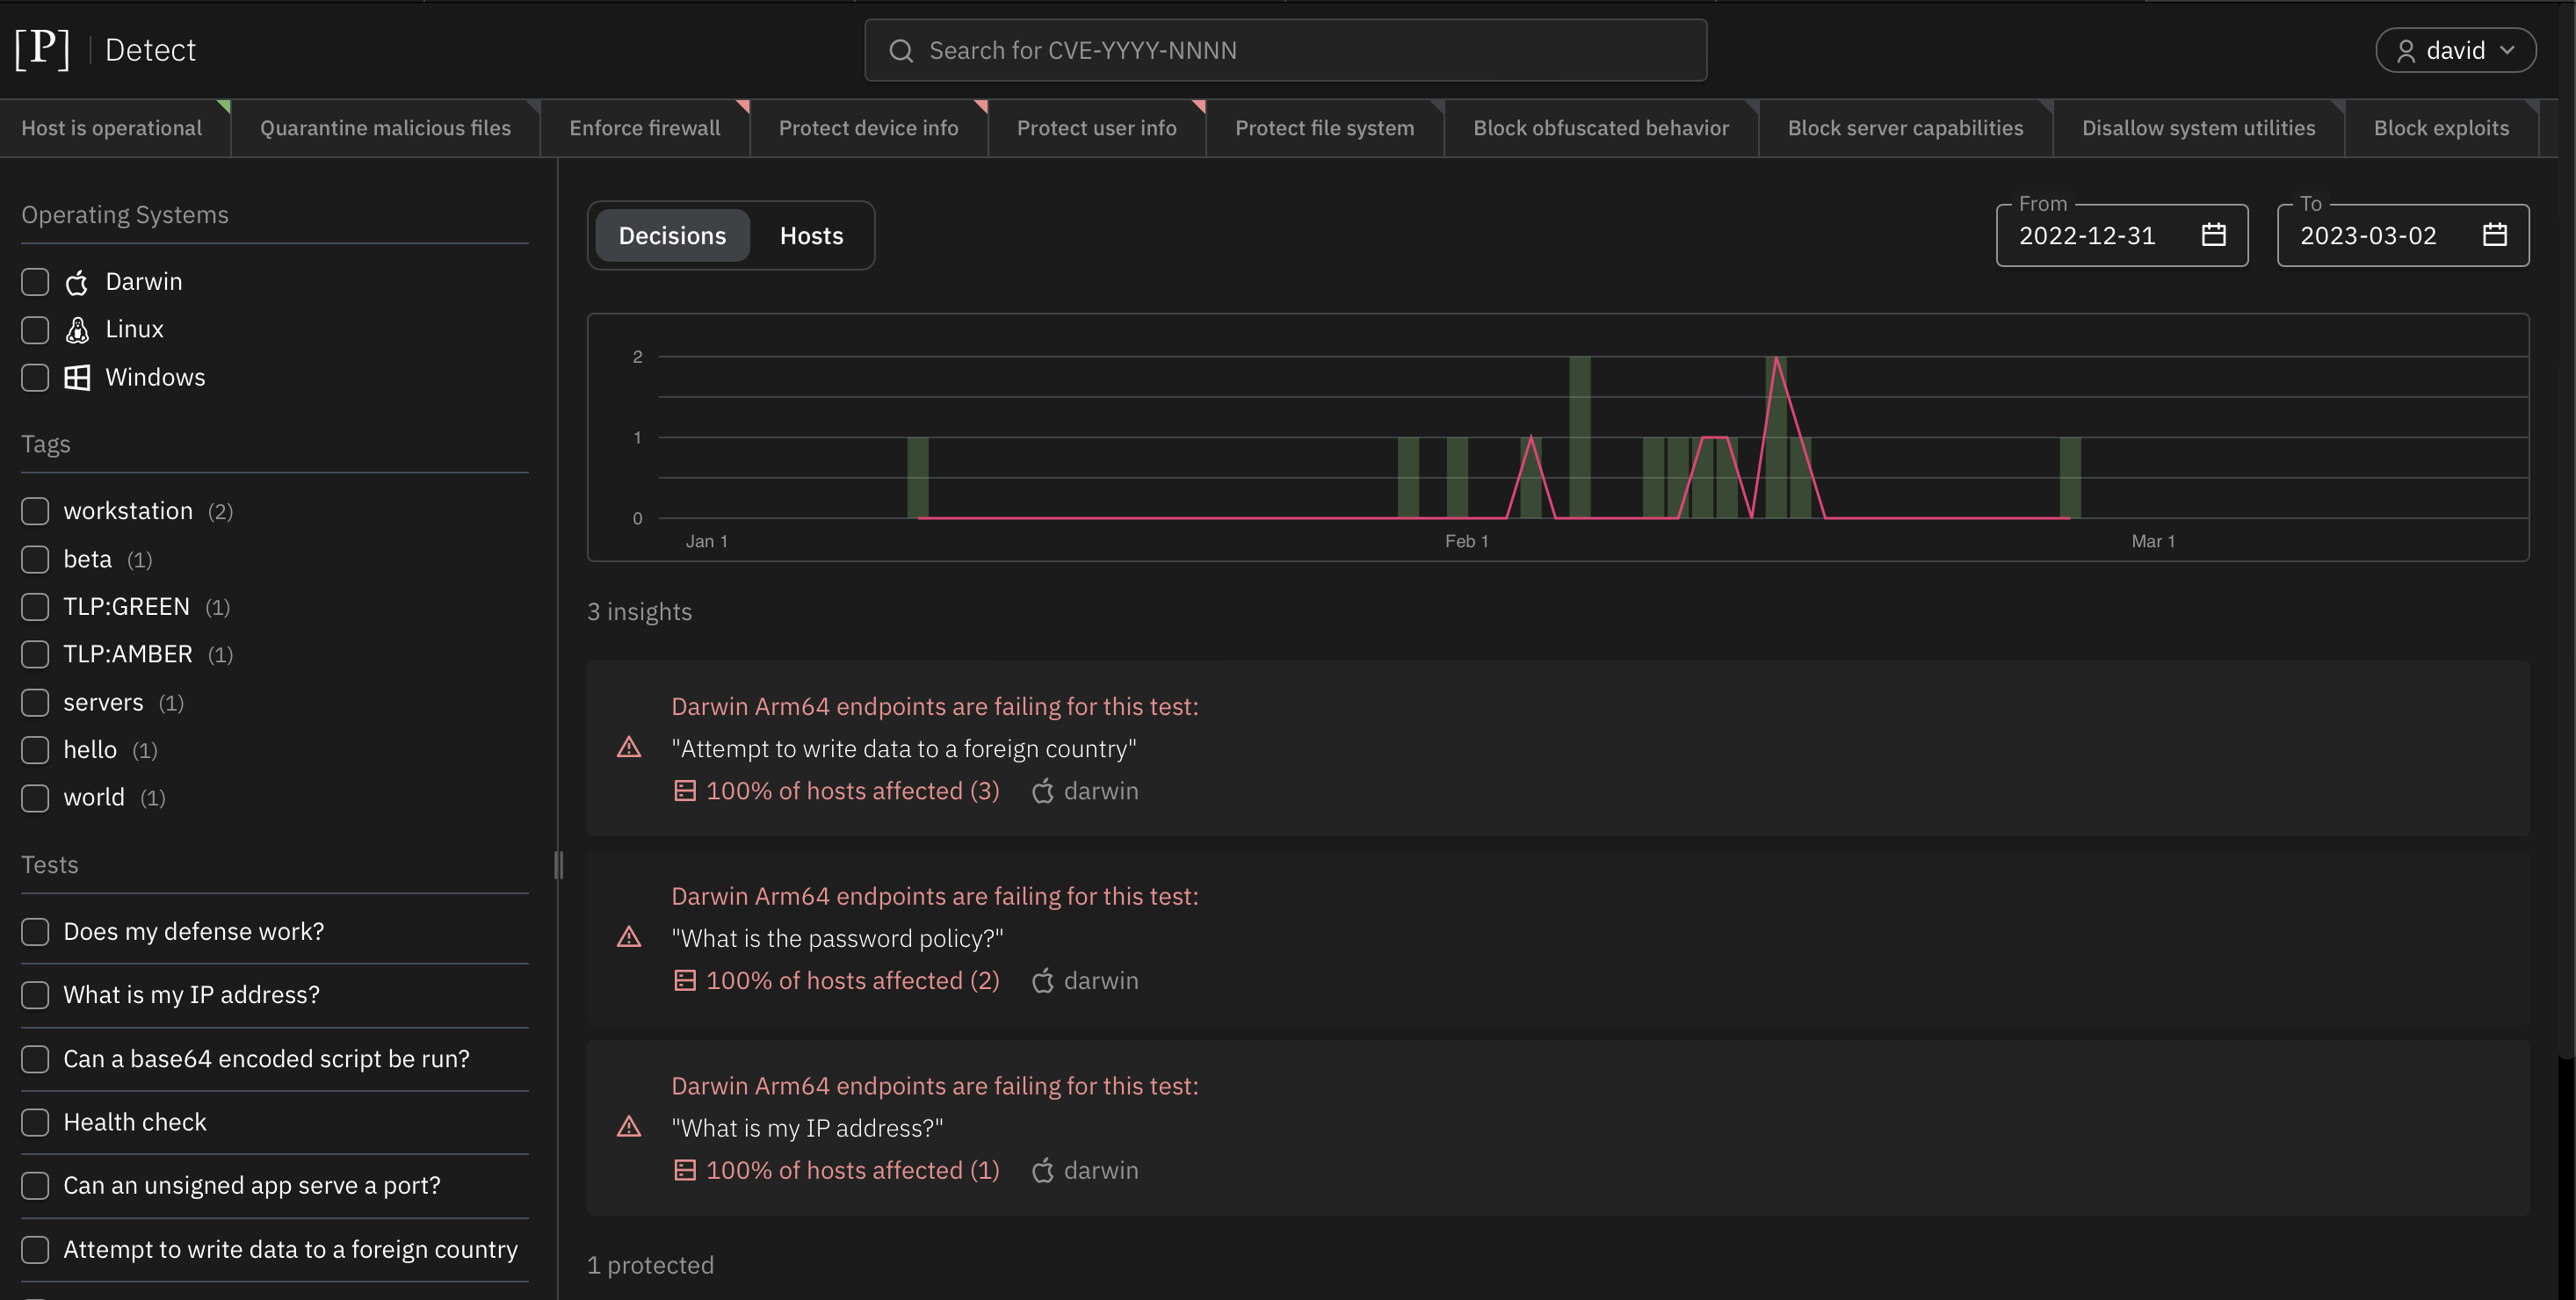This screenshot has width=2576, height=1300.
Task: Click the Windows logo icon in filters
Action: click(77, 378)
